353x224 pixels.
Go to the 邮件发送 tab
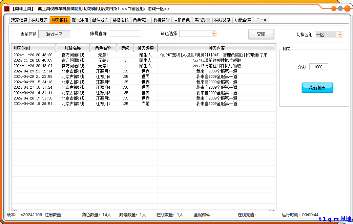(101, 20)
